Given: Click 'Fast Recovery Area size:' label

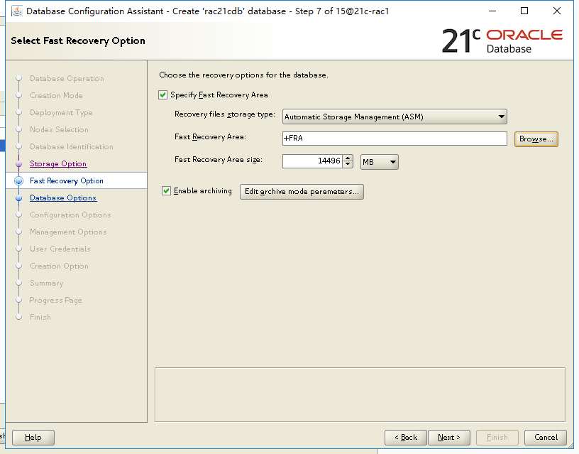Looking at the screenshot, I should click(x=219, y=160).
